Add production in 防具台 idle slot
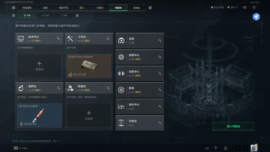 tap(89, 115)
